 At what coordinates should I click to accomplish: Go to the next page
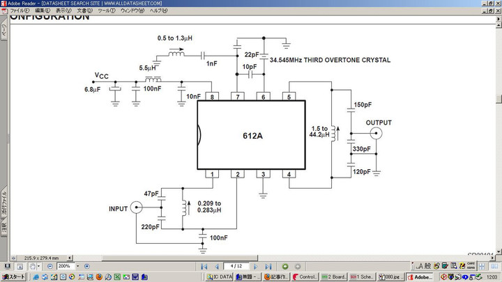pyautogui.click(x=257, y=267)
